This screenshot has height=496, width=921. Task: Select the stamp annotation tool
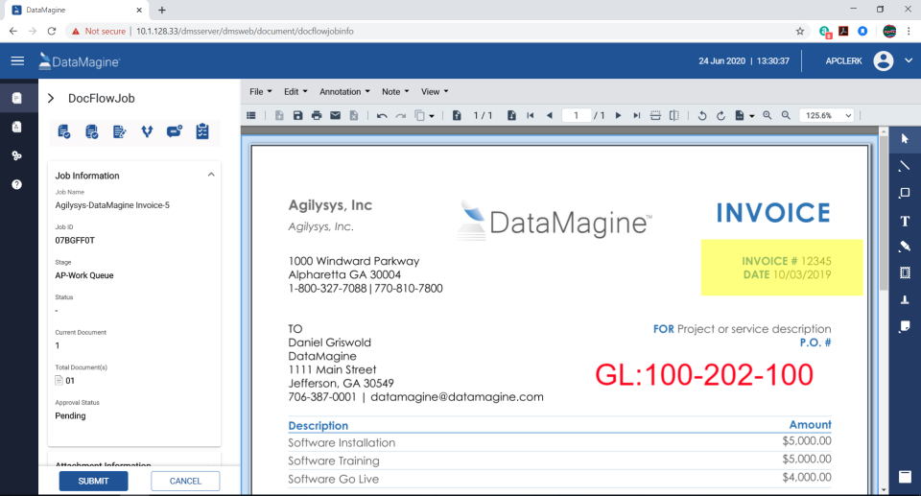pyautogui.click(x=905, y=299)
